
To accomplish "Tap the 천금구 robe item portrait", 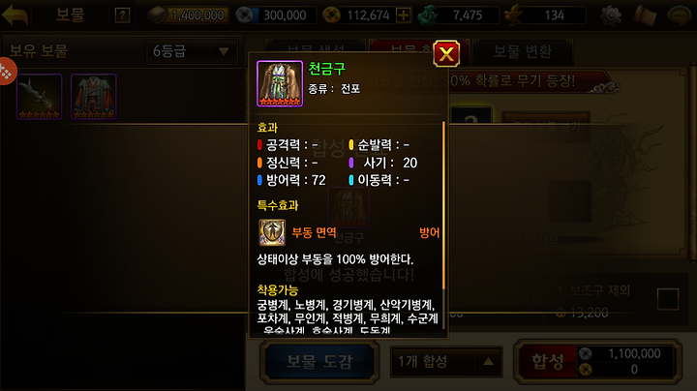I will [280, 83].
